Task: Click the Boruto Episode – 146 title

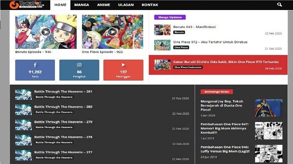Action: click(x=33, y=52)
